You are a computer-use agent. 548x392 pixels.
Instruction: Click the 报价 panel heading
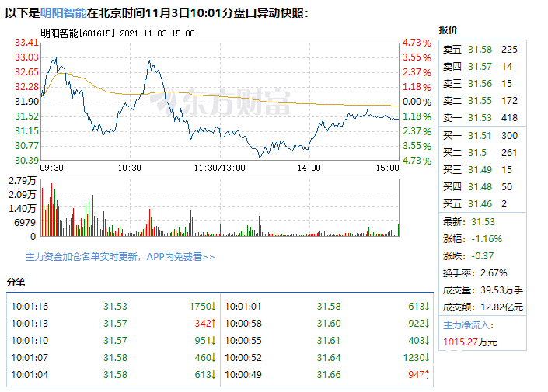pyautogui.click(x=448, y=30)
